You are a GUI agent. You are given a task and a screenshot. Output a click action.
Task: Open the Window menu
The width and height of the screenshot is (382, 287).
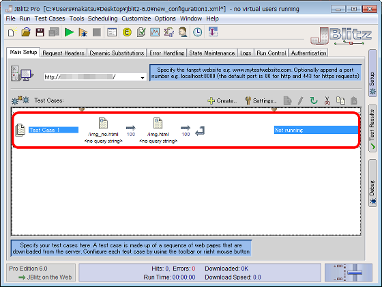pos(191,18)
